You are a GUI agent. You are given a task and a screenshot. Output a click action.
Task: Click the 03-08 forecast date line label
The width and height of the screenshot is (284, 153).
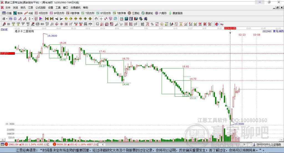(x=257, y=35)
